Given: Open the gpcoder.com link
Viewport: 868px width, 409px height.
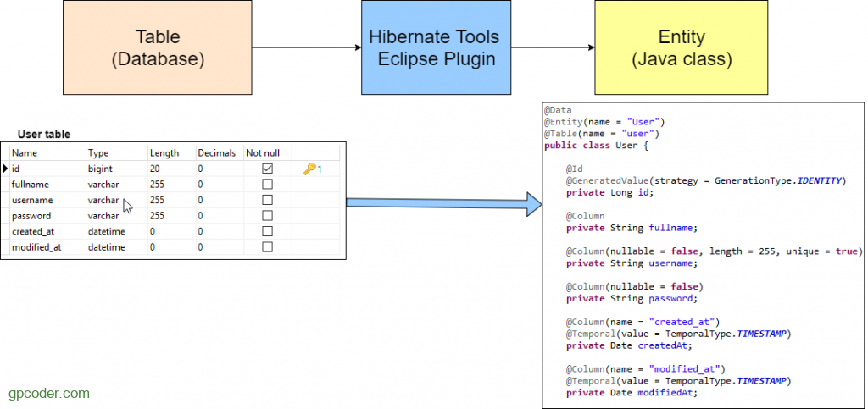Looking at the screenshot, I should tap(49, 393).
